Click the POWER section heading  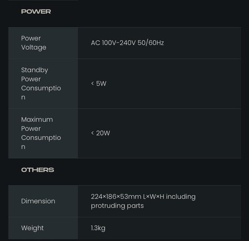[36, 12]
